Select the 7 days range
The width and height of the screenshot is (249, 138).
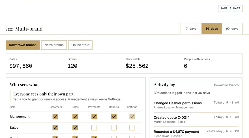(191, 29)
